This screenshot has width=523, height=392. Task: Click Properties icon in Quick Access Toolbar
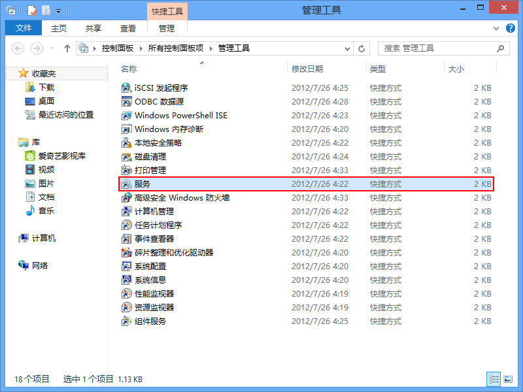coord(32,10)
